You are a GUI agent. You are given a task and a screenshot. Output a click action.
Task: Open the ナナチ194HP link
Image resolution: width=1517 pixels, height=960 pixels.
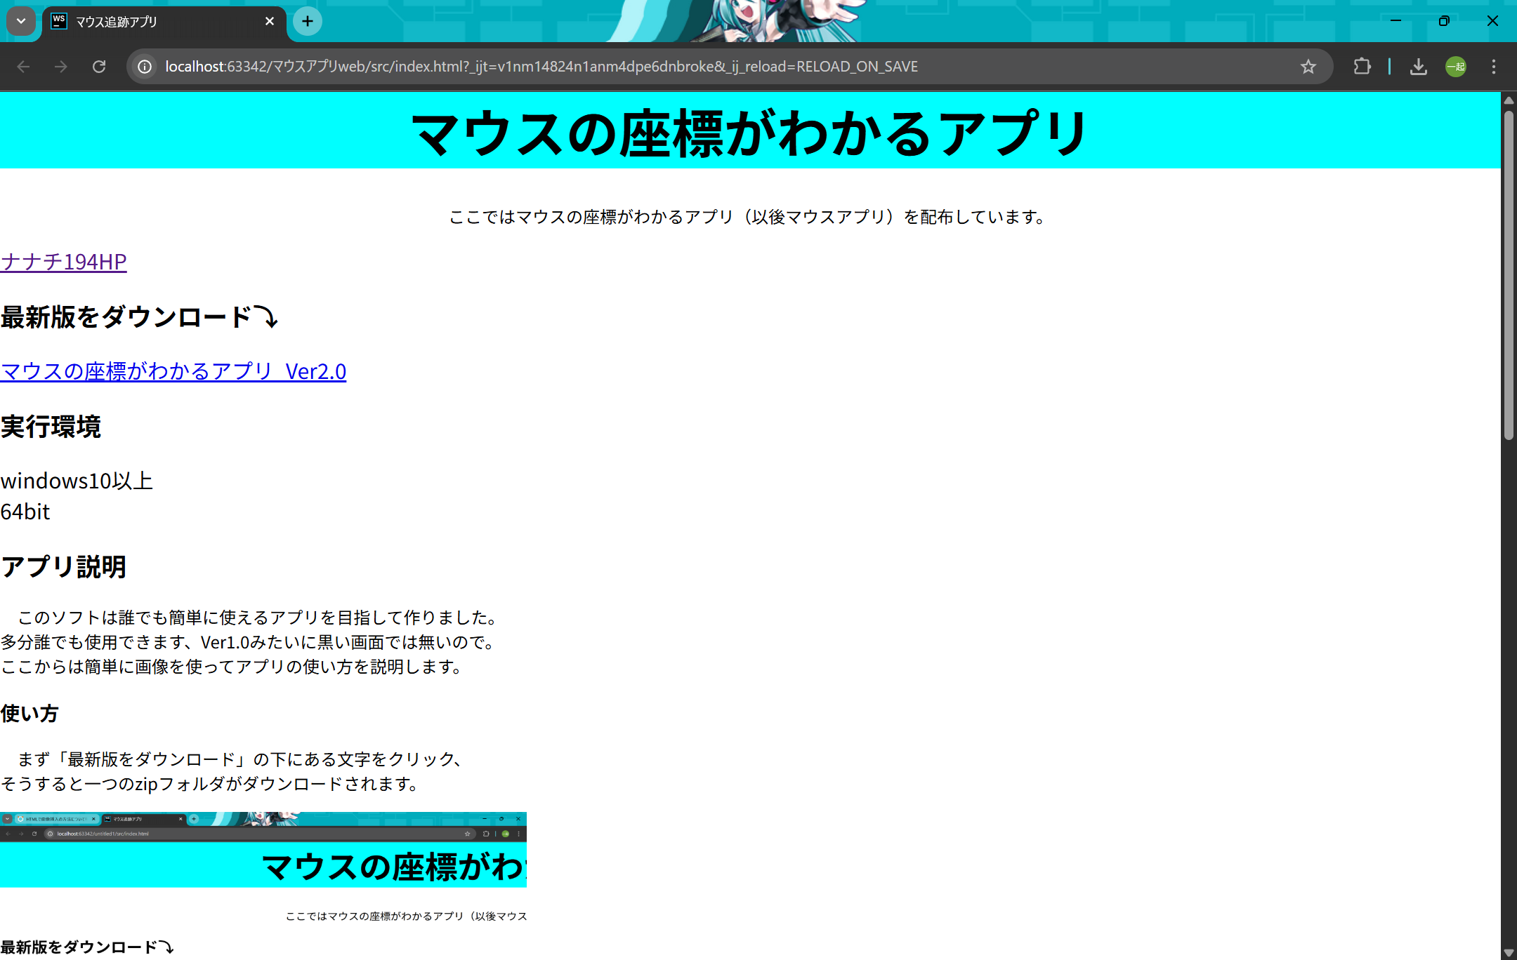click(x=64, y=262)
